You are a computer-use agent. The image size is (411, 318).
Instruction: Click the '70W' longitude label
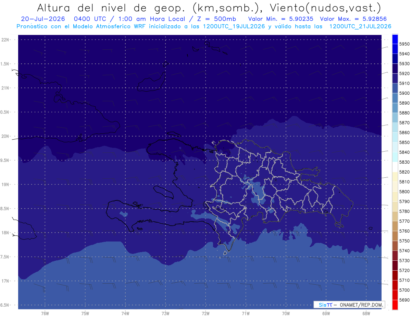tap(286, 313)
